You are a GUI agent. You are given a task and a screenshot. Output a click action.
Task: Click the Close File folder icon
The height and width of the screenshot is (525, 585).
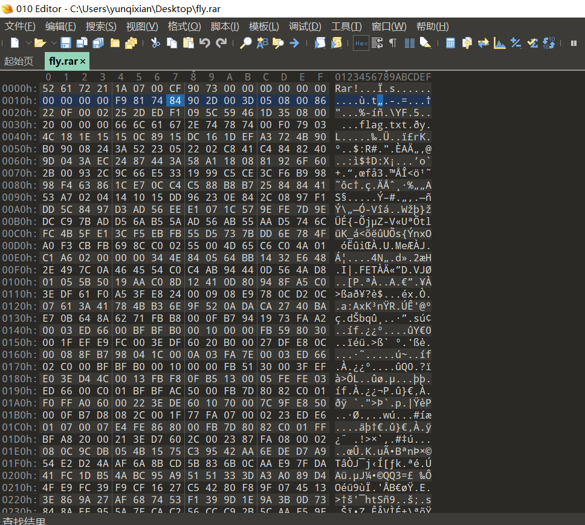[115, 44]
